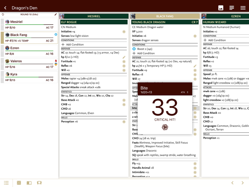Select Black Fang in initiative list

[29, 37]
